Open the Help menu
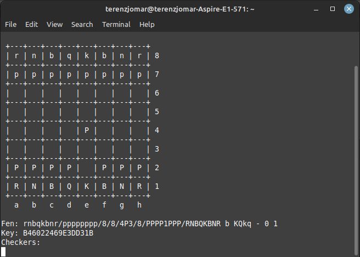 point(147,24)
